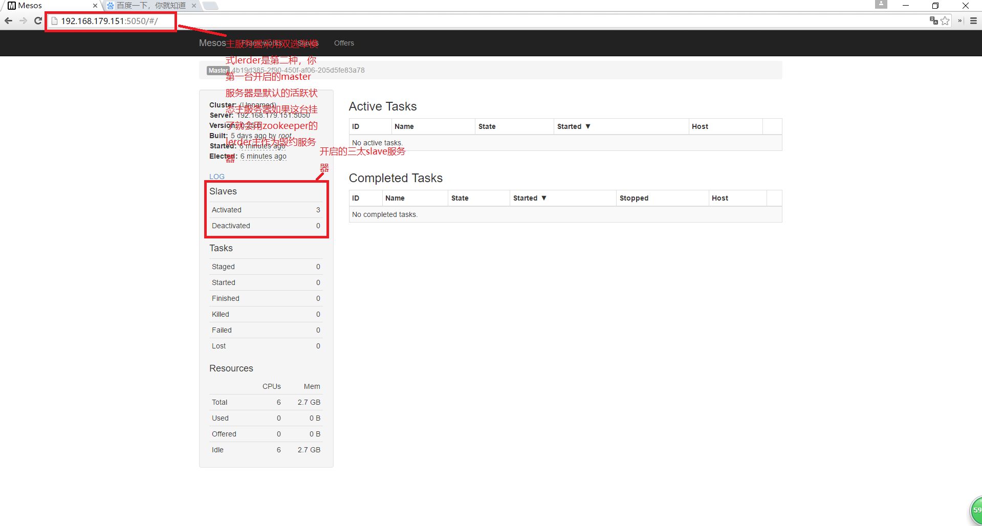Close the Mesos browser tab

point(95,6)
